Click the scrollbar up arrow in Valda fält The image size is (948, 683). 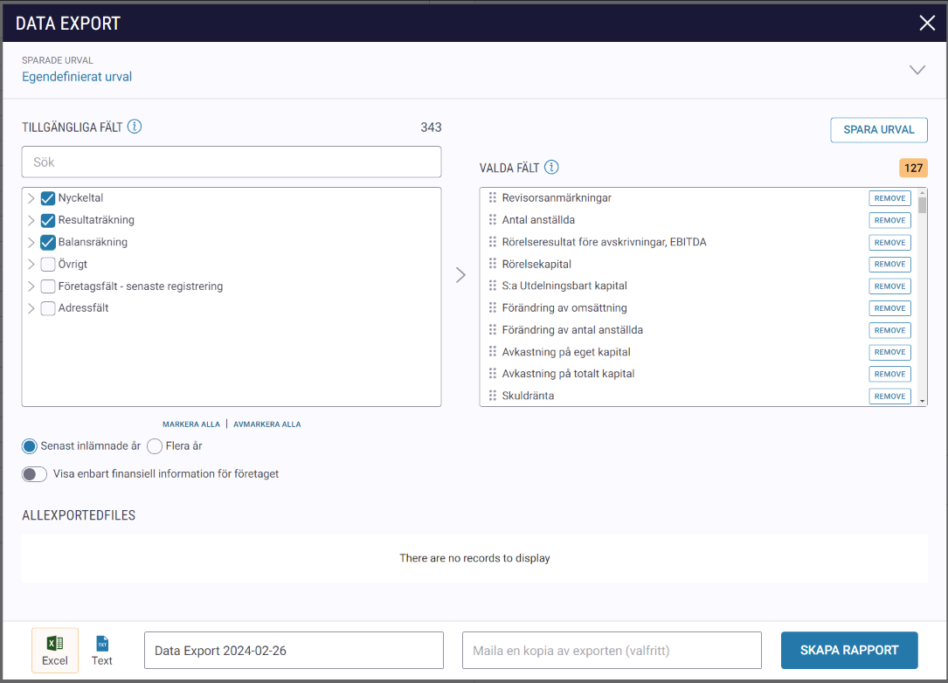(922, 192)
